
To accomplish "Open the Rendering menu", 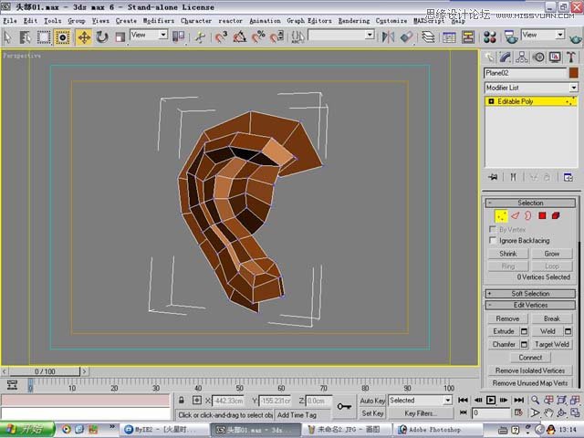I will point(354,21).
